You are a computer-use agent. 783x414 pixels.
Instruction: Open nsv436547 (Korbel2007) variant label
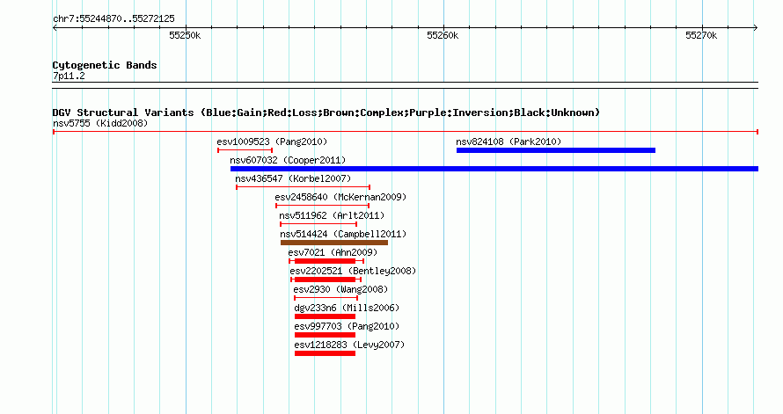[x=293, y=178]
